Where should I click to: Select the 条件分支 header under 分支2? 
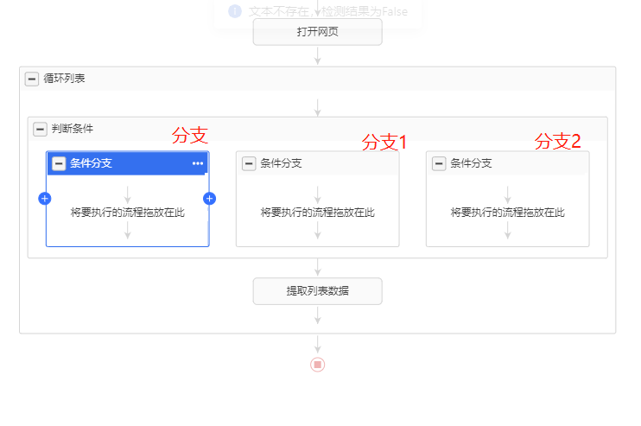click(x=508, y=163)
